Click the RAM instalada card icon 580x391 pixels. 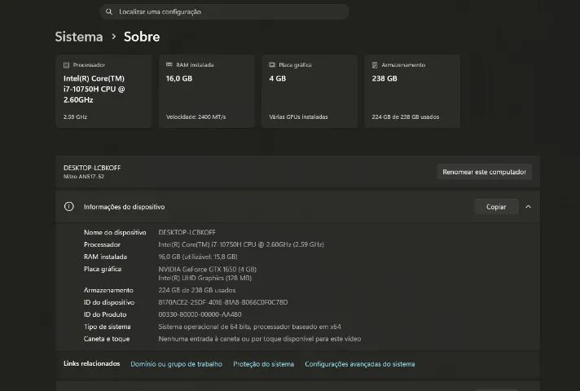pos(169,64)
